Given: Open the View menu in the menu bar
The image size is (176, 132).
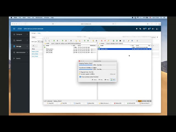Looking at the screenshot, I should pyautogui.click(x=29, y=18).
